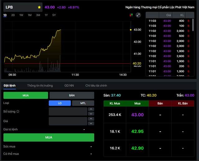Select the 5Y timeframe
The width and height of the screenshot is (199, 161).
[x=54, y=15]
